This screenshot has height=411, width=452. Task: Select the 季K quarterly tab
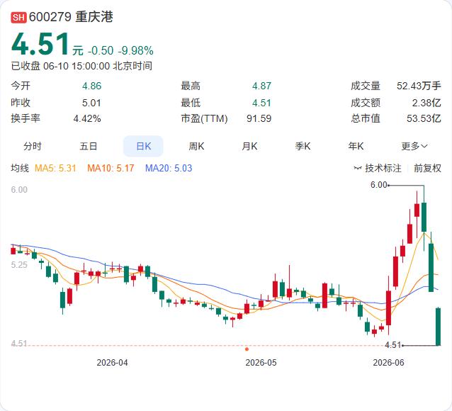pyautogui.click(x=303, y=146)
